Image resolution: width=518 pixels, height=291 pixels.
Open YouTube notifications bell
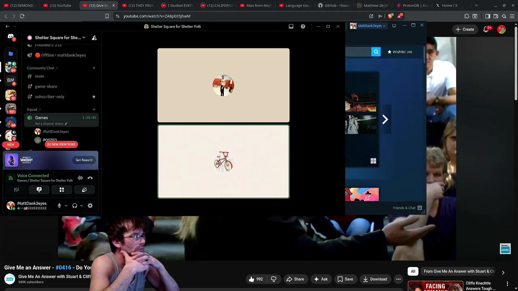point(486,29)
